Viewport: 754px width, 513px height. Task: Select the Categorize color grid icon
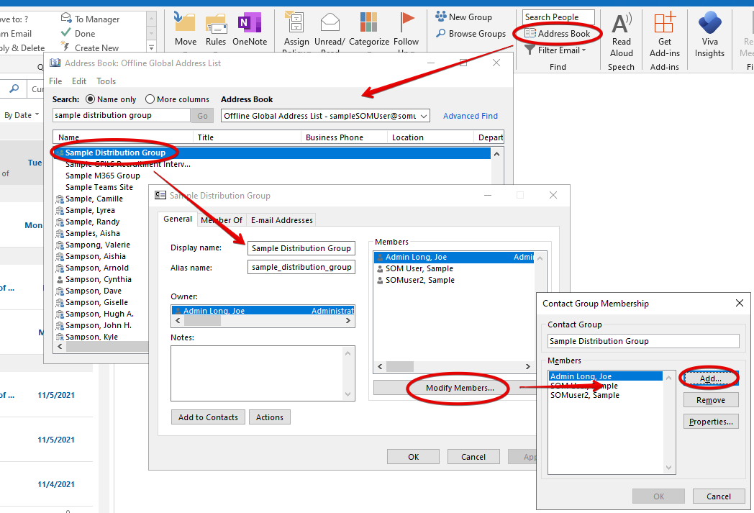[369, 22]
